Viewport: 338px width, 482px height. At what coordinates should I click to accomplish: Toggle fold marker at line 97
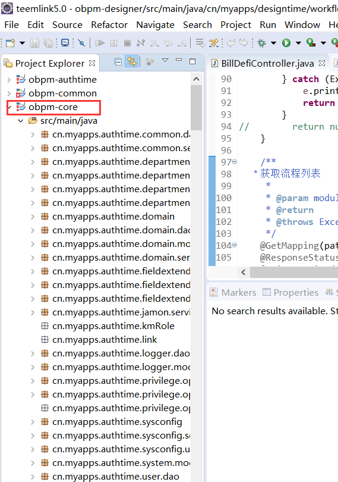234,161
